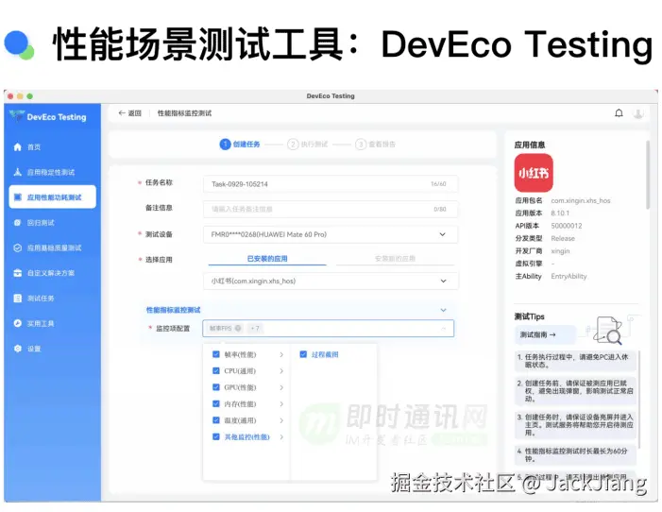The image size is (662, 512).
Task: Click the Release 分发类型 value
Action: click(563, 238)
